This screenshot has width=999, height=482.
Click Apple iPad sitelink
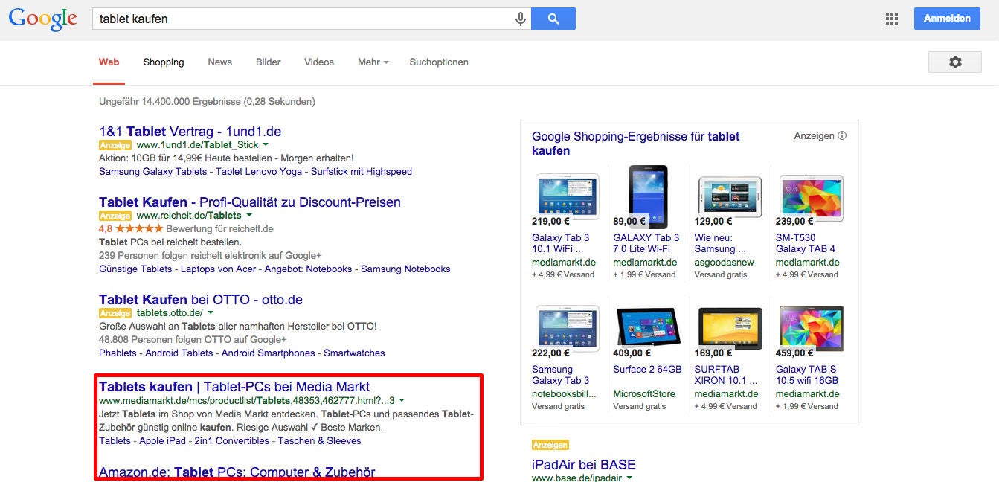[x=163, y=441]
